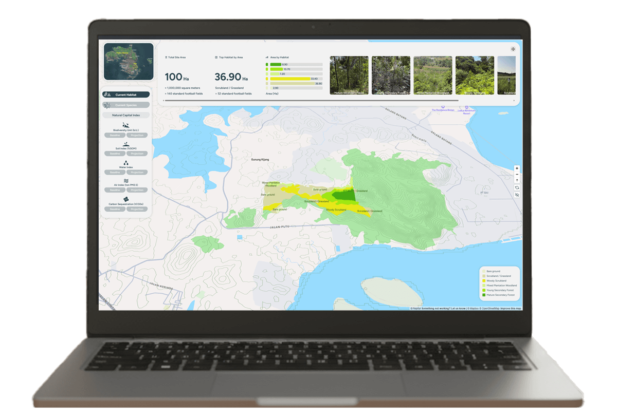This screenshot has width=617, height=418.
Task: Choose Projection under Biodiversity Unit
Action: coord(137,135)
